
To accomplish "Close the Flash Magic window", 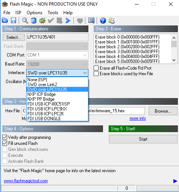I will tap(171, 4).
